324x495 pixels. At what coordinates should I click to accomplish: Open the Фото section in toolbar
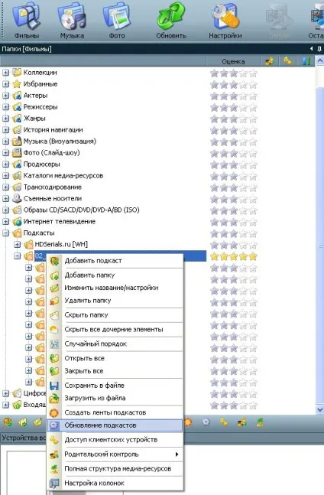click(117, 21)
